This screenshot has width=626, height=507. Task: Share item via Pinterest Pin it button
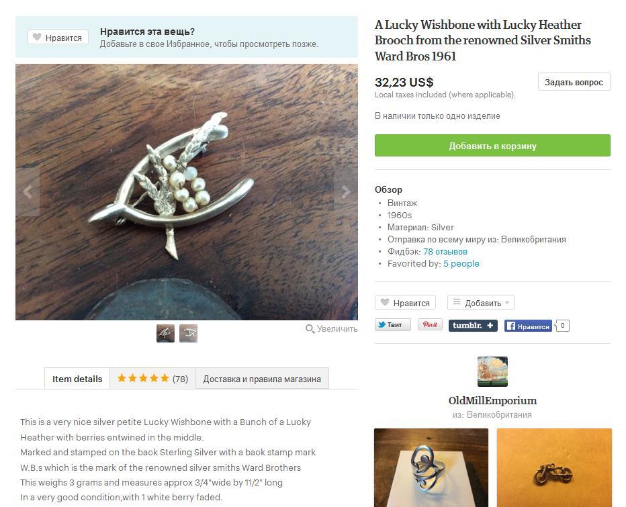click(430, 324)
